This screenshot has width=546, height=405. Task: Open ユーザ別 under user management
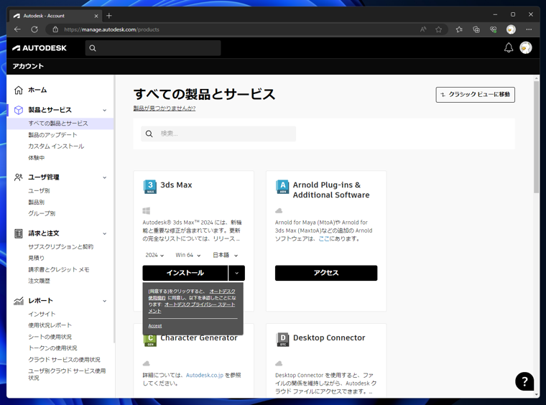click(x=39, y=191)
